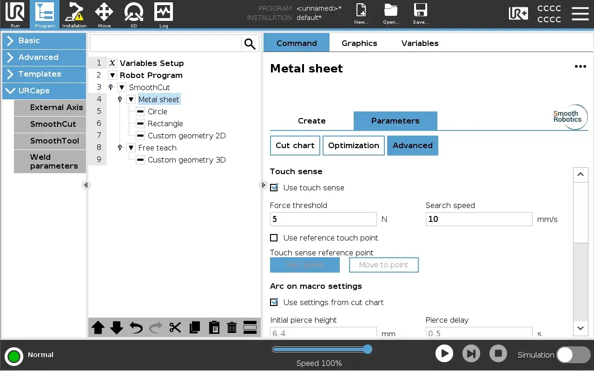Open the Log screen
Image resolution: width=594 pixels, height=371 pixels.
click(164, 14)
